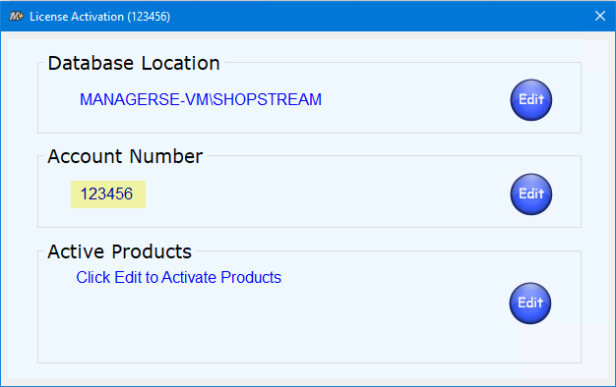Screen dimensions: 616x387
Task: Click the pale dialog margin below Active Products
Action: click(x=308, y=371)
